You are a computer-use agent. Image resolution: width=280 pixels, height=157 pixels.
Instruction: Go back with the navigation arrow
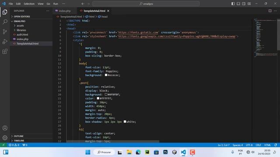coord(83,4)
